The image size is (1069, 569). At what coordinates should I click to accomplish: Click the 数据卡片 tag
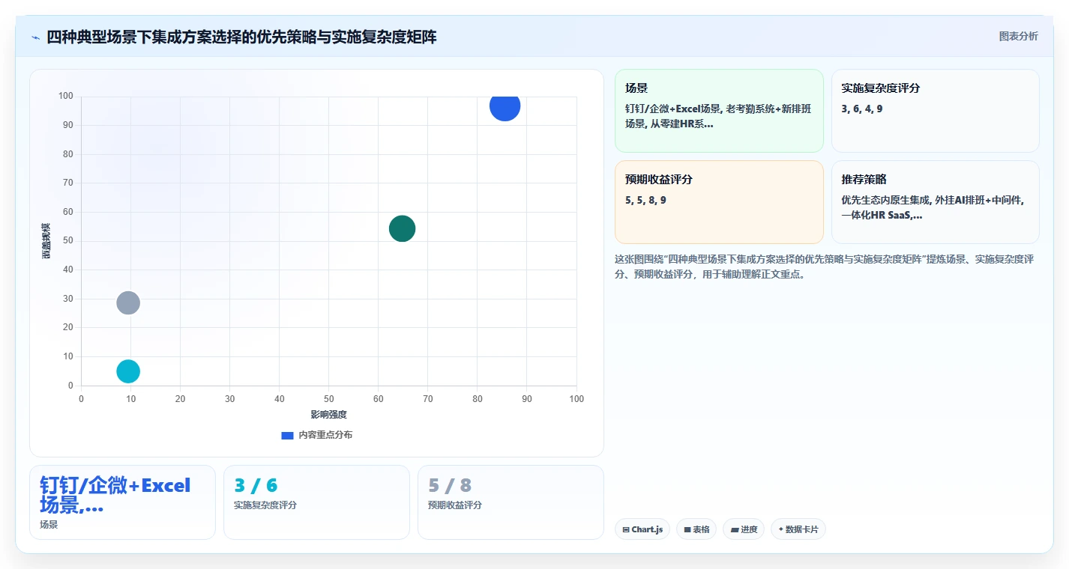click(x=798, y=529)
